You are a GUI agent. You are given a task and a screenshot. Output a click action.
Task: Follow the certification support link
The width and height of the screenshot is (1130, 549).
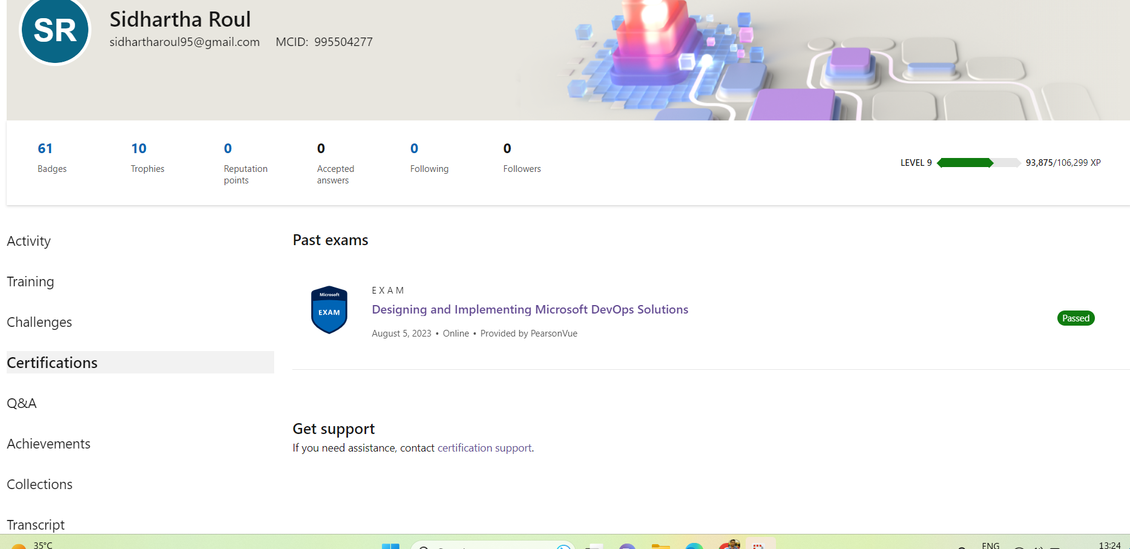point(484,448)
